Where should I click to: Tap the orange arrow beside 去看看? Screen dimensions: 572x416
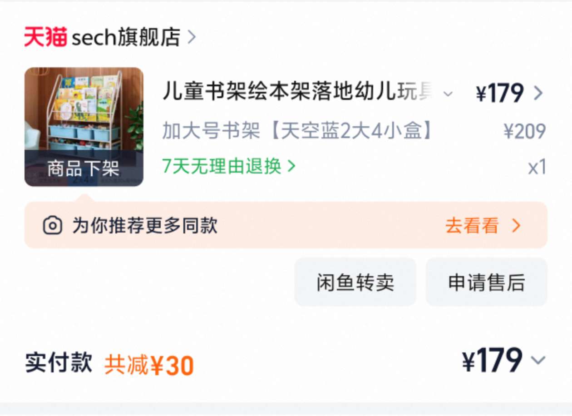coord(516,225)
